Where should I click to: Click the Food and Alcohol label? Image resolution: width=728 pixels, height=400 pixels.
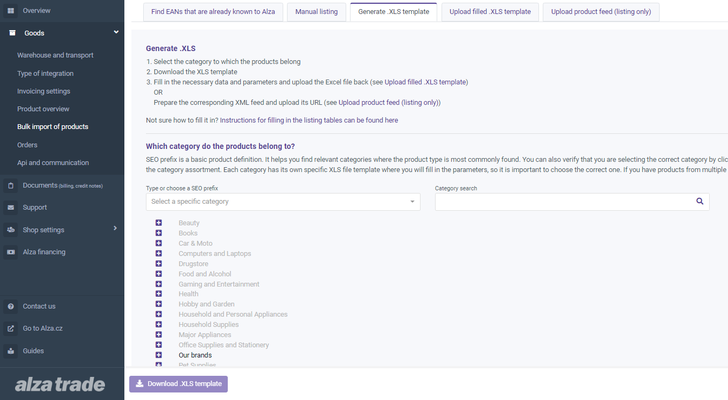(x=205, y=274)
